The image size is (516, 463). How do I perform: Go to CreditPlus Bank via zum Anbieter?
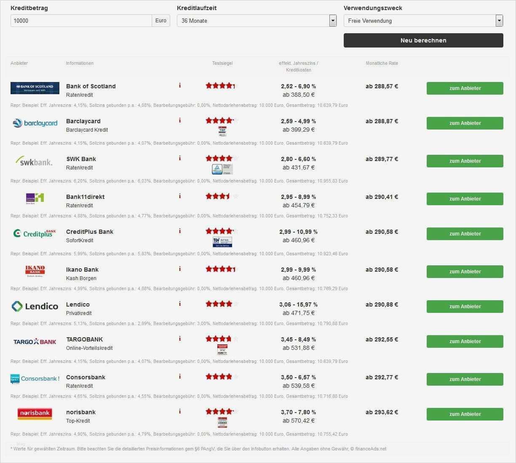tap(465, 234)
